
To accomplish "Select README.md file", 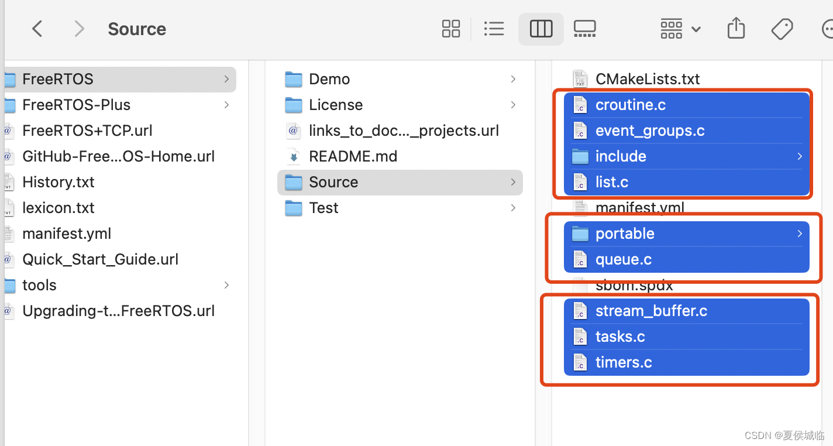I will click(x=400, y=156).
